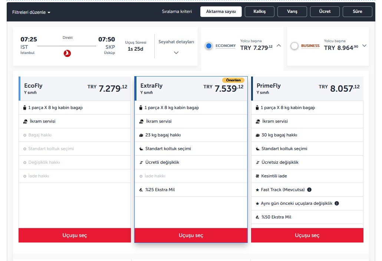Click IST İstanbul departure airport
Screen dimensions: 382x261
coord(27,50)
